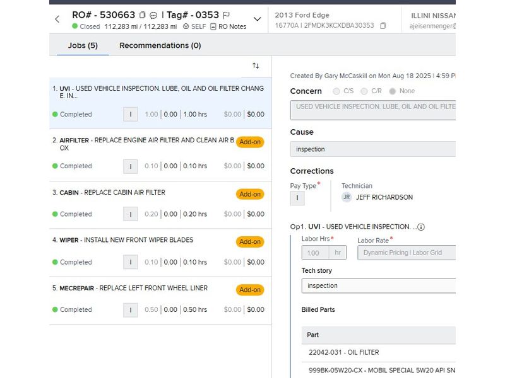Open the RO chat comment bubble
505x378 pixels.
point(153,15)
